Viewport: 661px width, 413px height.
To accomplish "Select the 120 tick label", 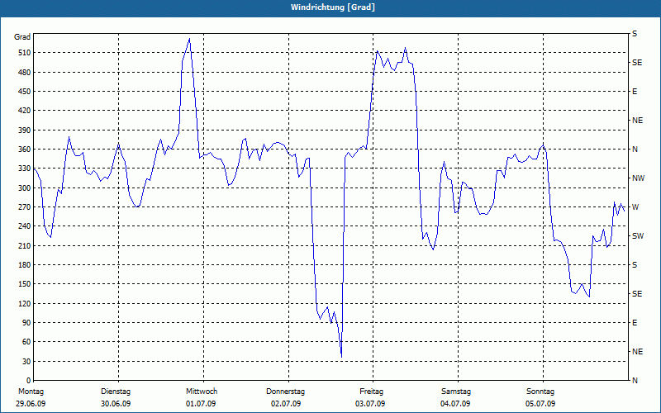I will [24, 303].
